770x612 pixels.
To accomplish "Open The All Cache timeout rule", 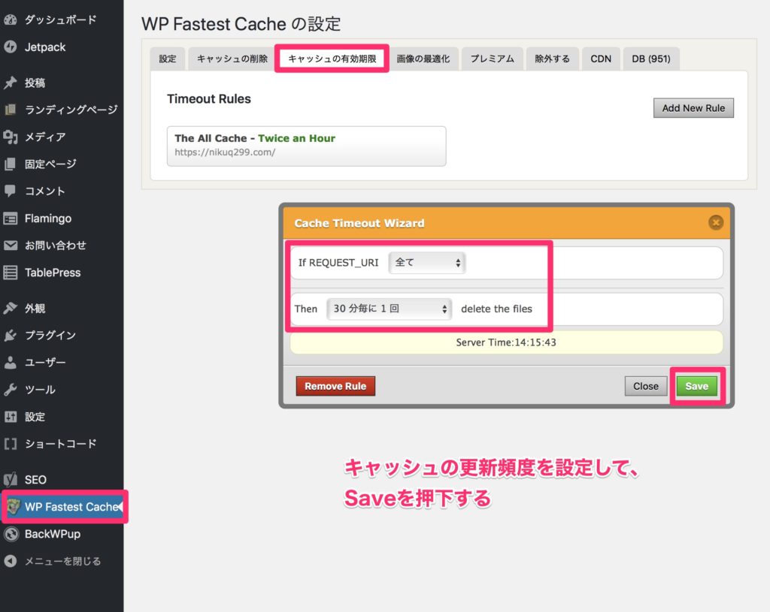I will click(x=307, y=146).
